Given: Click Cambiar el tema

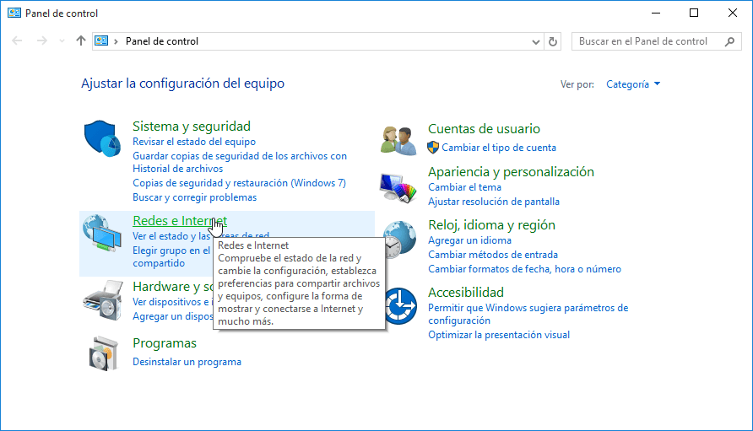Looking at the screenshot, I should click(465, 187).
